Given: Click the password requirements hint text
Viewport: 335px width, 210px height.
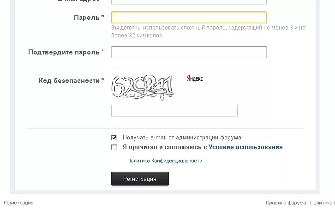Looking at the screenshot, I should (208, 31).
